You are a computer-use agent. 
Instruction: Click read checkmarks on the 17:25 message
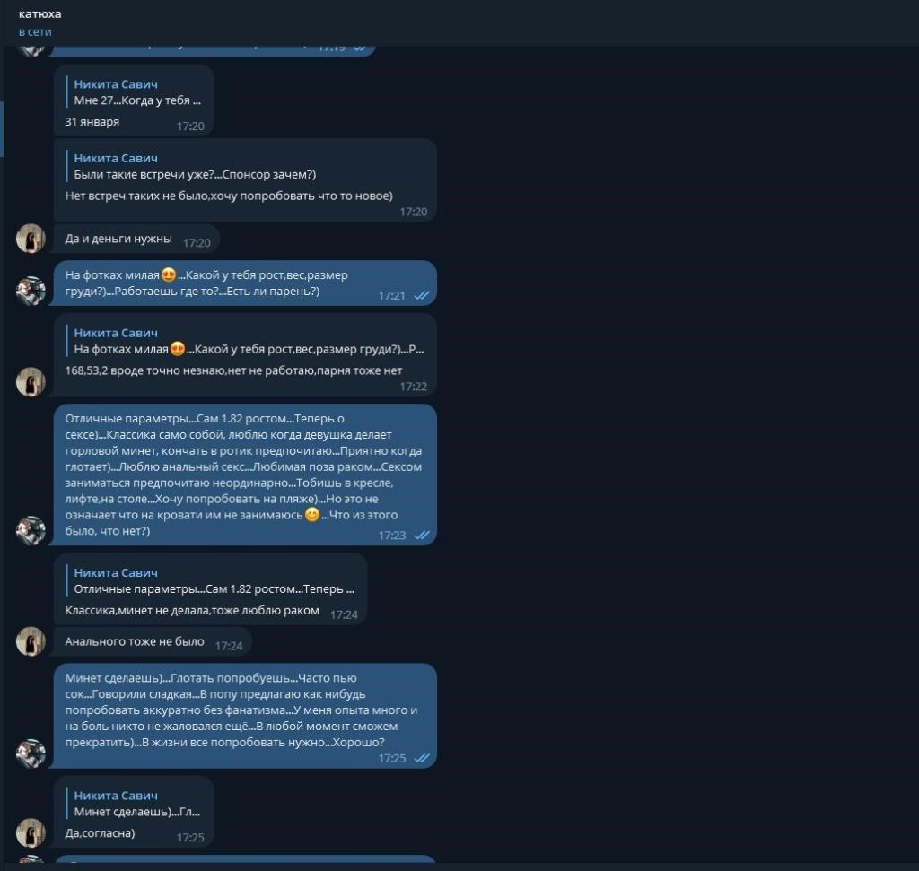tap(422, 758)
